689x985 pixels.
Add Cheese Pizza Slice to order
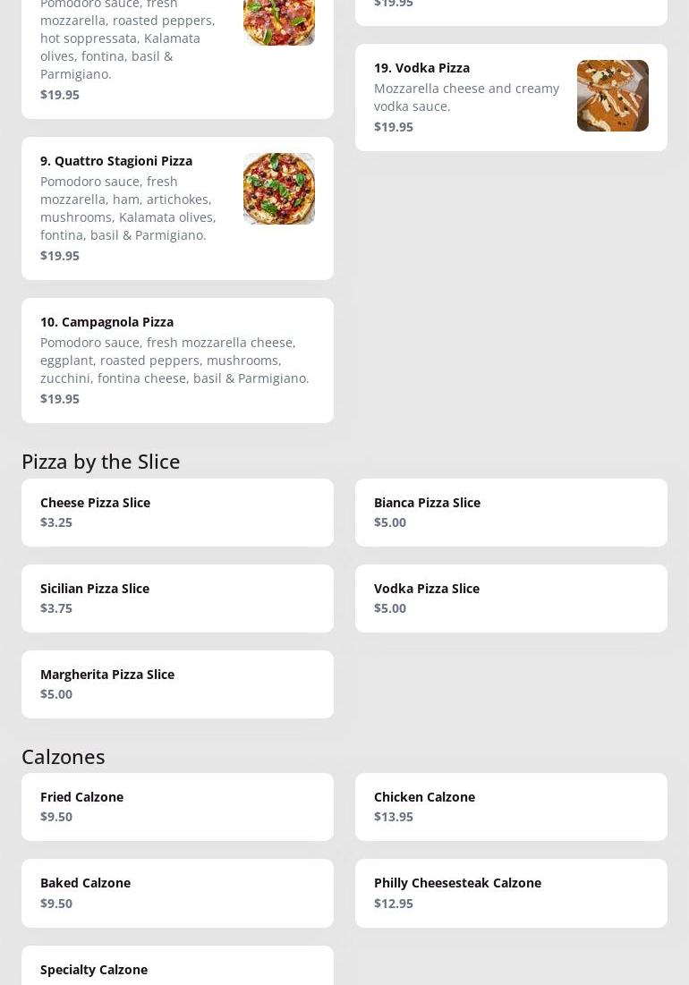tap(177, 512)
